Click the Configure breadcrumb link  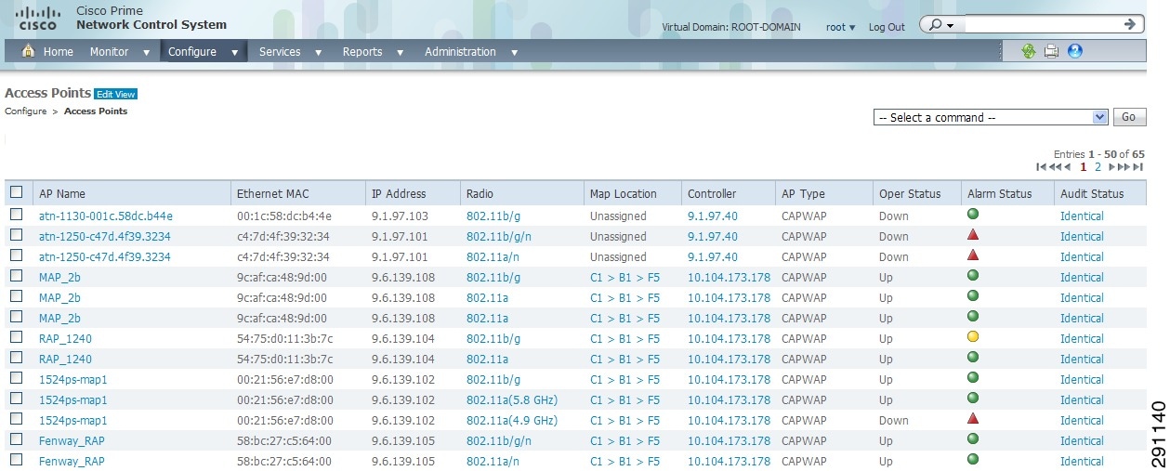[25, 111]
